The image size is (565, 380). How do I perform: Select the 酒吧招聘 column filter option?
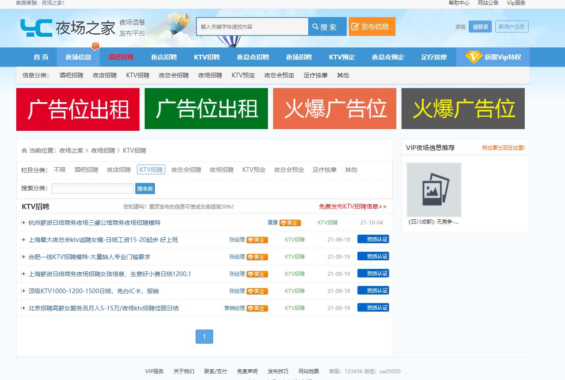(86, 170)
